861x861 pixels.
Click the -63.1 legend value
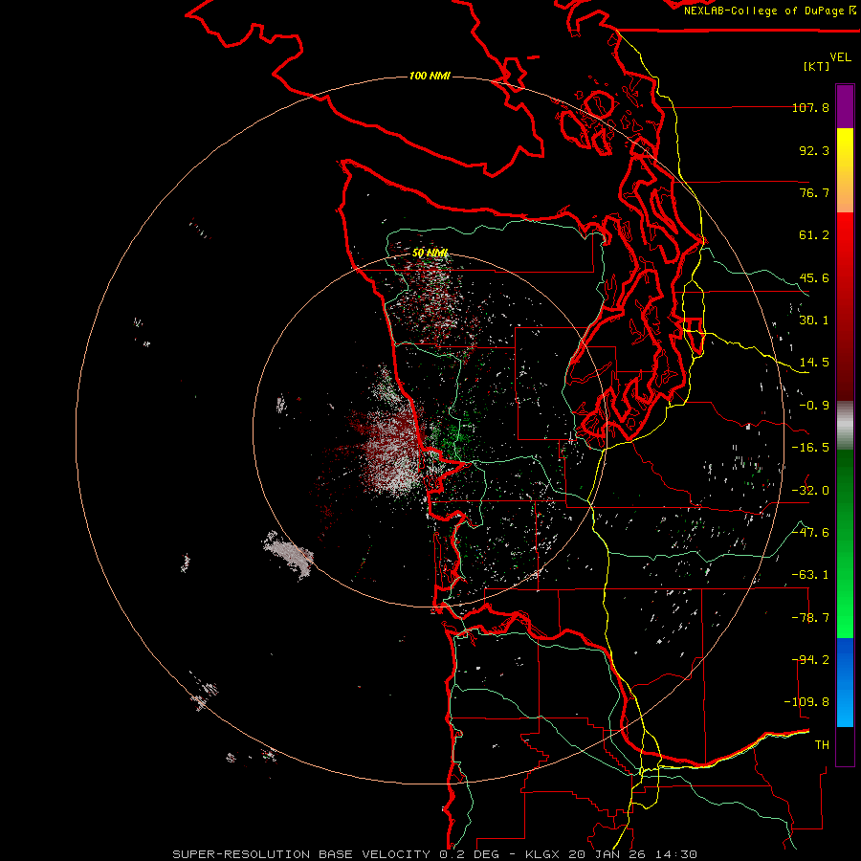click(x=810, y=575)
